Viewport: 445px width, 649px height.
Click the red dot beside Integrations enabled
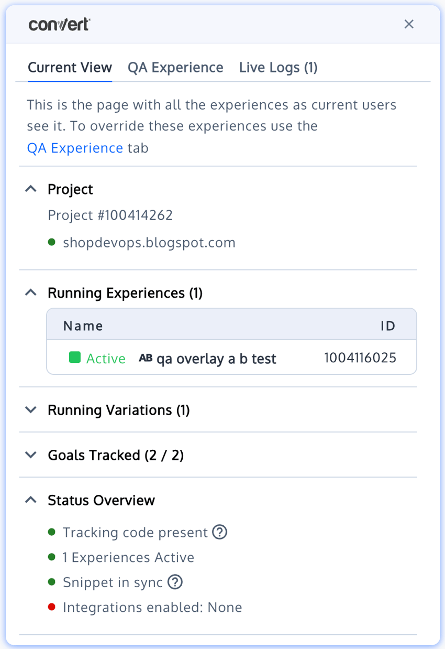[x=52, y=607]
